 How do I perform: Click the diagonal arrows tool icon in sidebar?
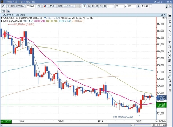170,46
